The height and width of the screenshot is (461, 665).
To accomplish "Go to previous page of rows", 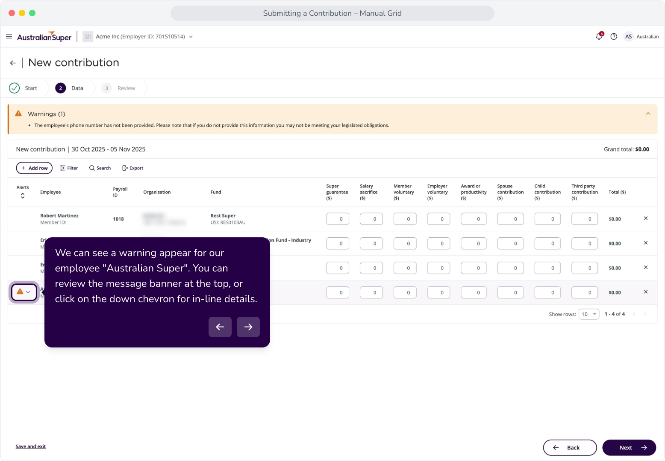I will pyautogui.click(x=634, y=314).
